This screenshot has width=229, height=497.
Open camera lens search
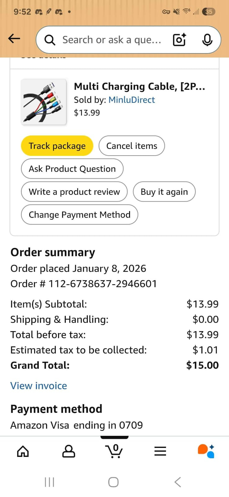click(179, 40)
